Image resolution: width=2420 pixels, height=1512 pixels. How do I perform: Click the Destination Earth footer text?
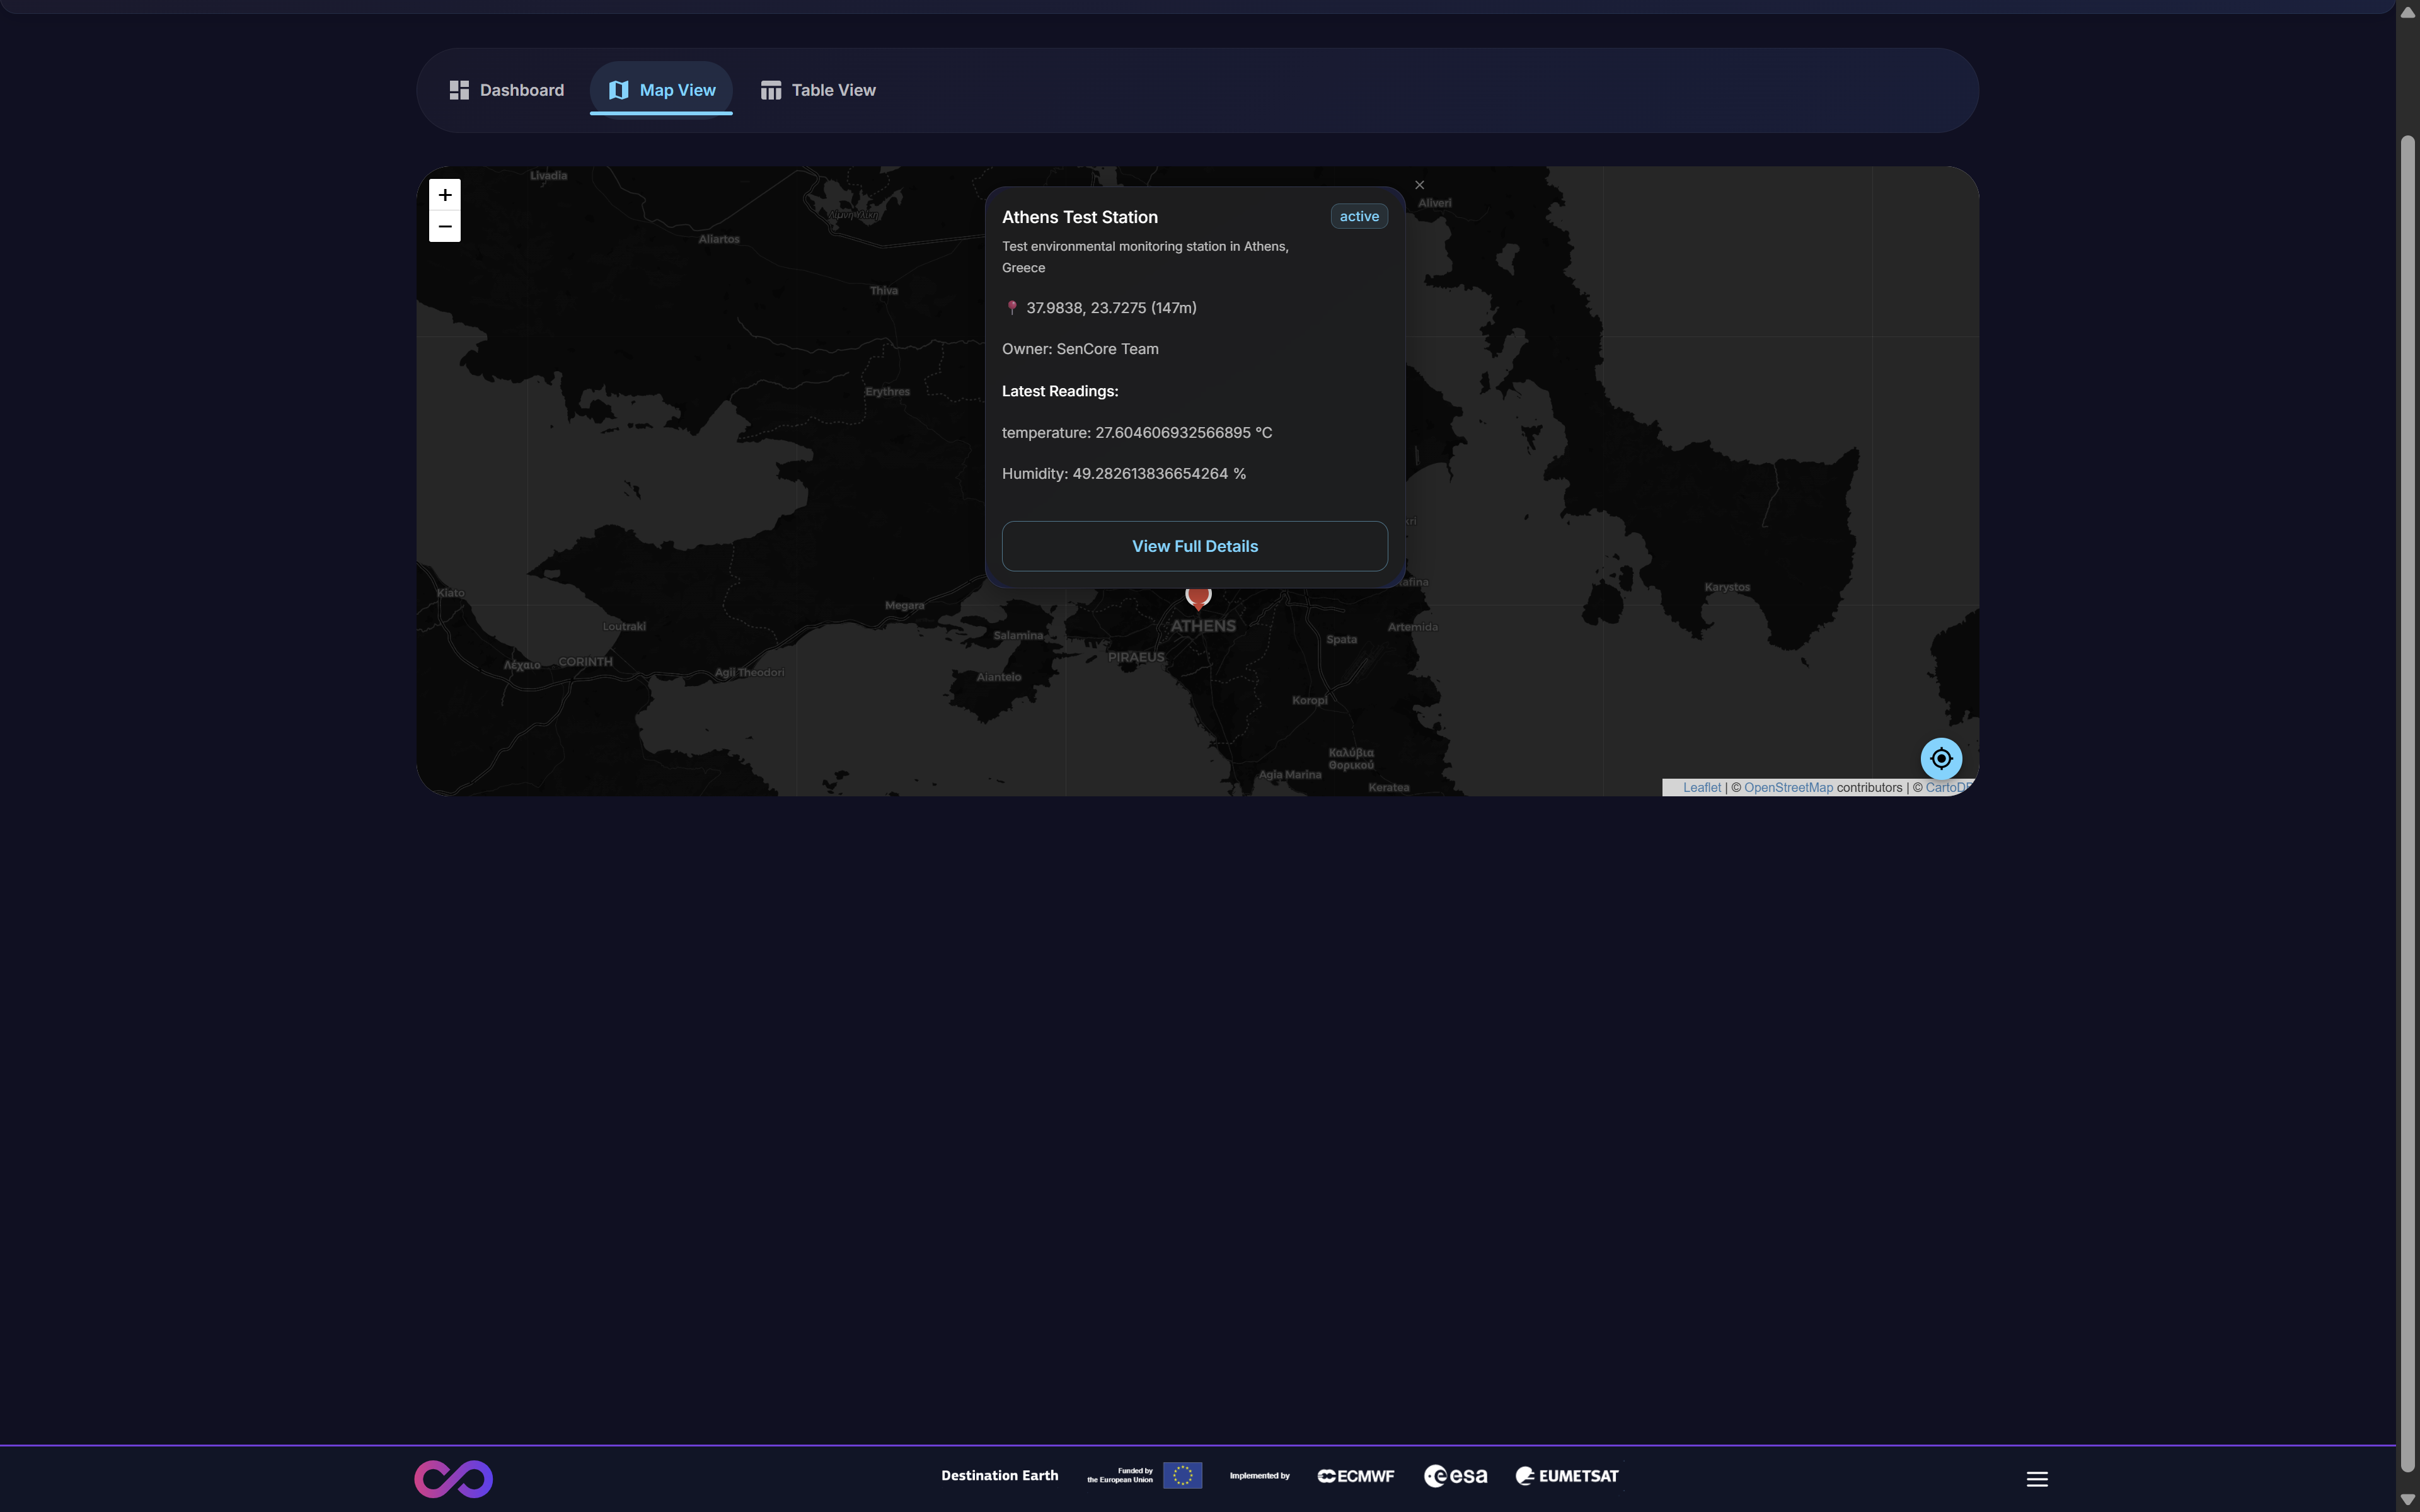click(999, 1476)
